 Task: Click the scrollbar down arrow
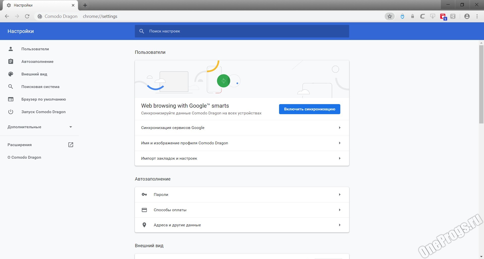point(481,257)
